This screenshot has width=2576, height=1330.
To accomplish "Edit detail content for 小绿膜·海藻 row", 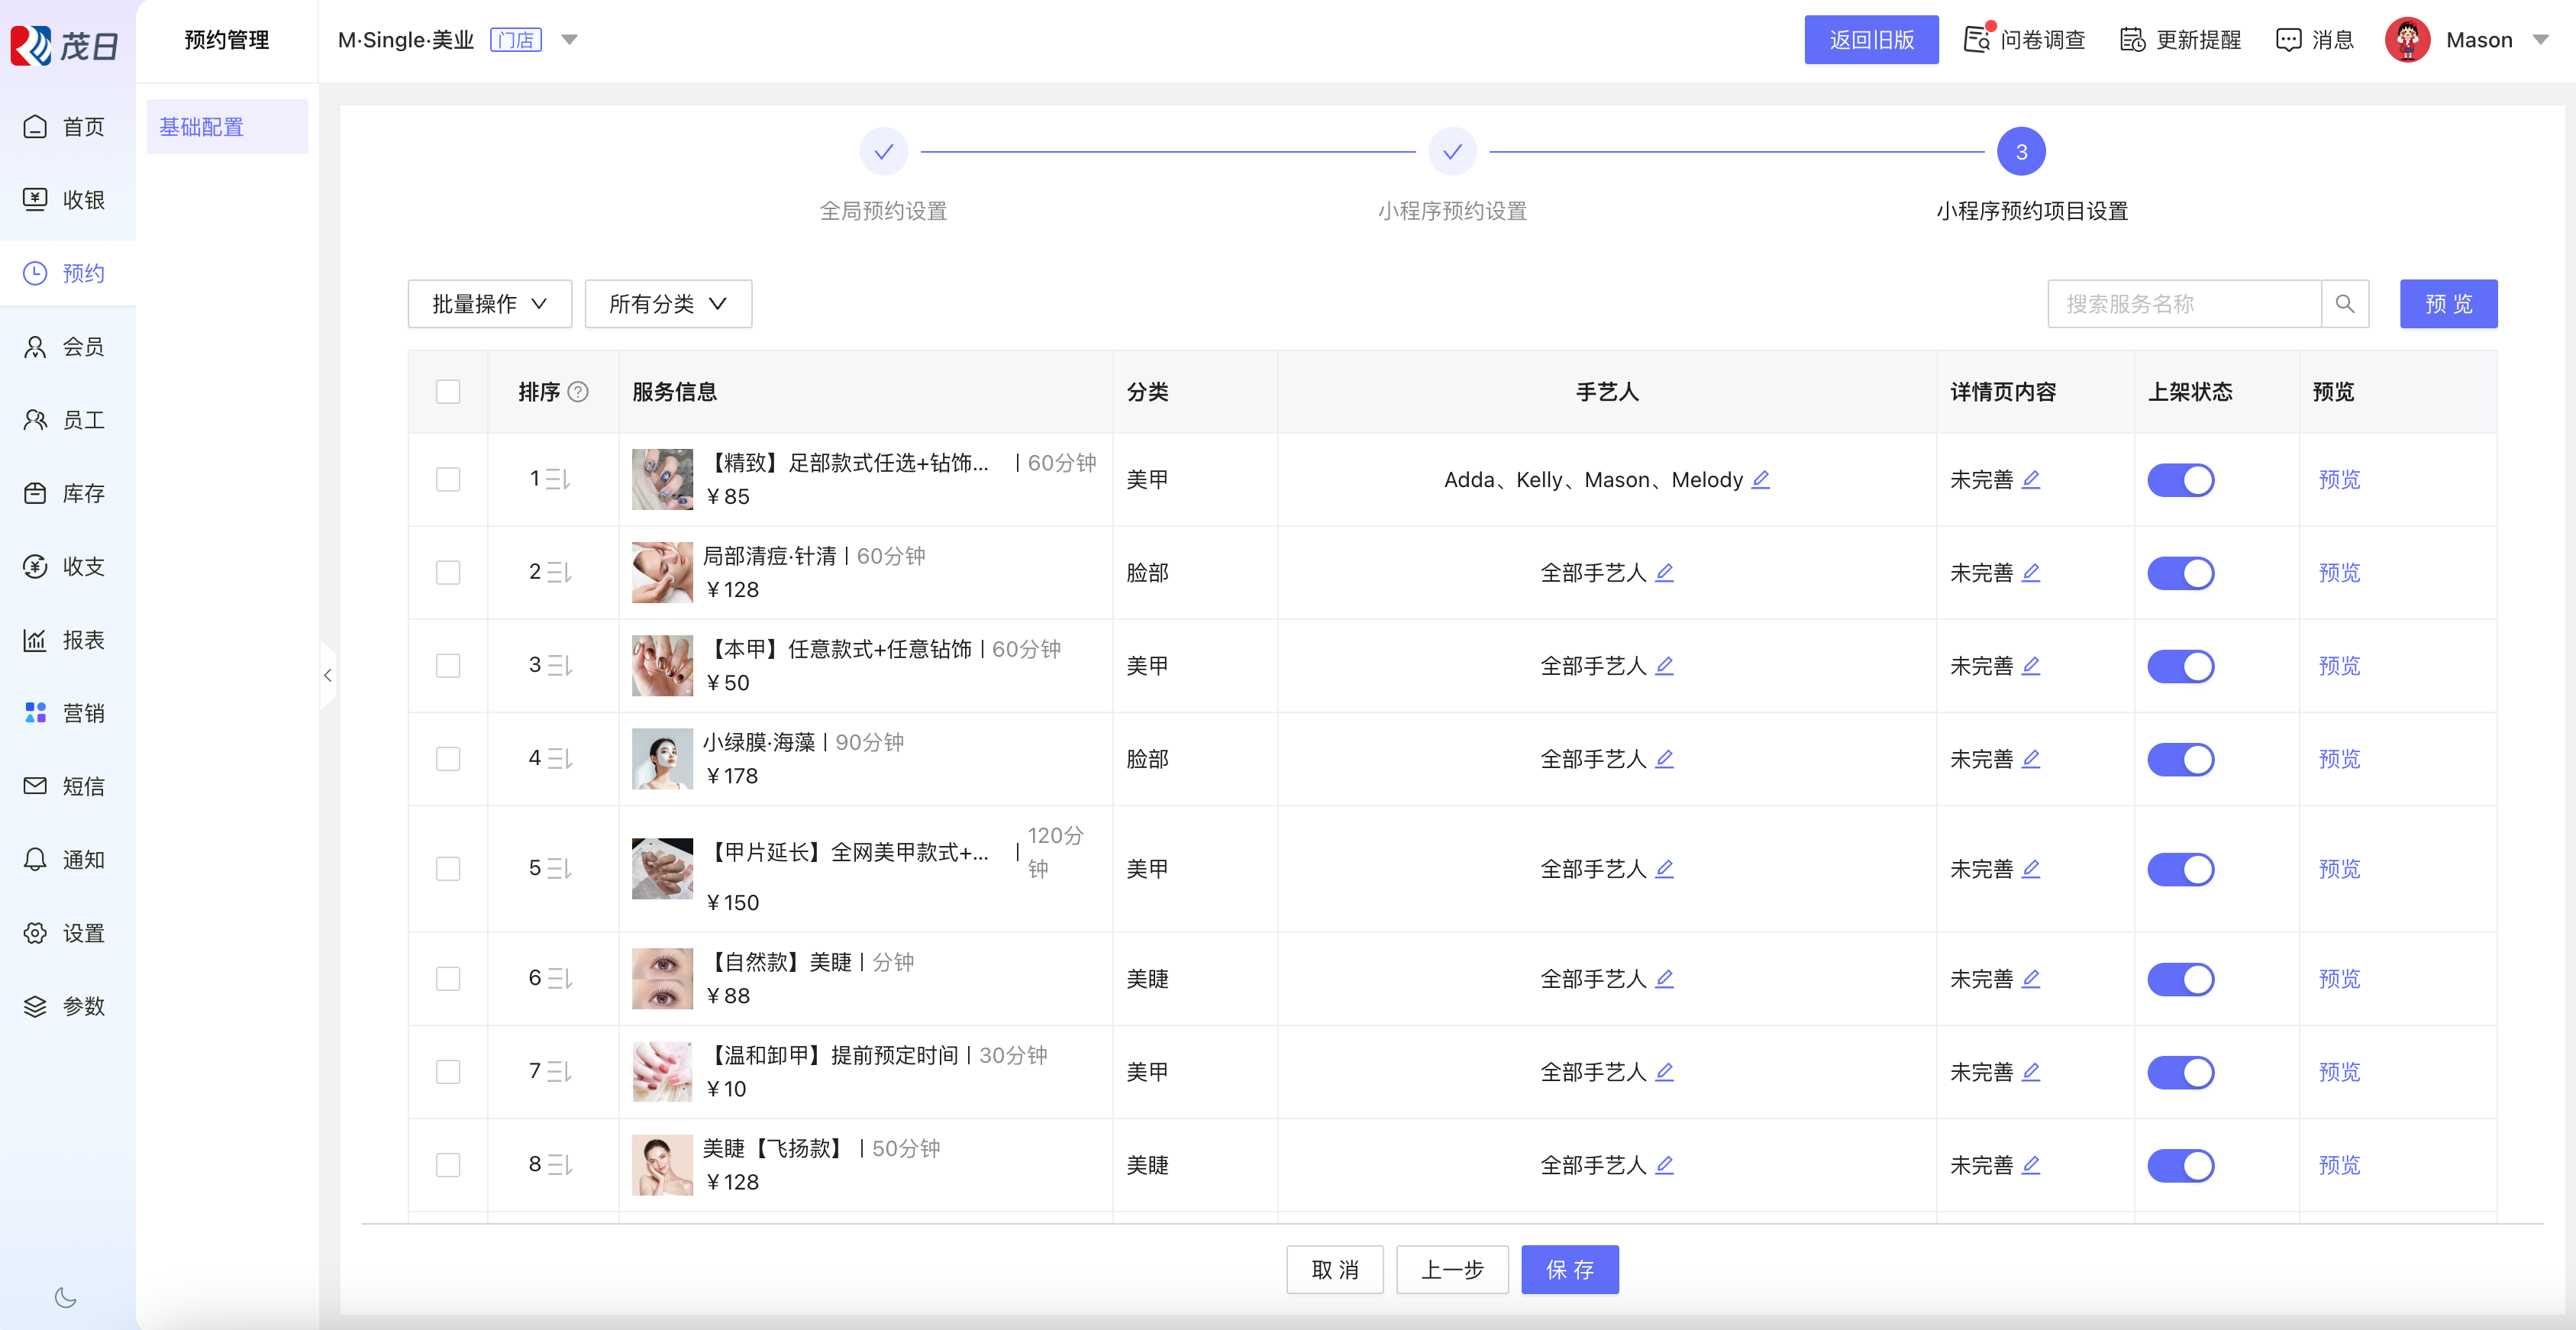I will click(x=2031, y=759).
